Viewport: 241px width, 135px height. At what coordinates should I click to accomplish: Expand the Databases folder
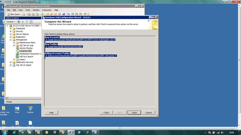pyautogui.click(x=10, y=28)
